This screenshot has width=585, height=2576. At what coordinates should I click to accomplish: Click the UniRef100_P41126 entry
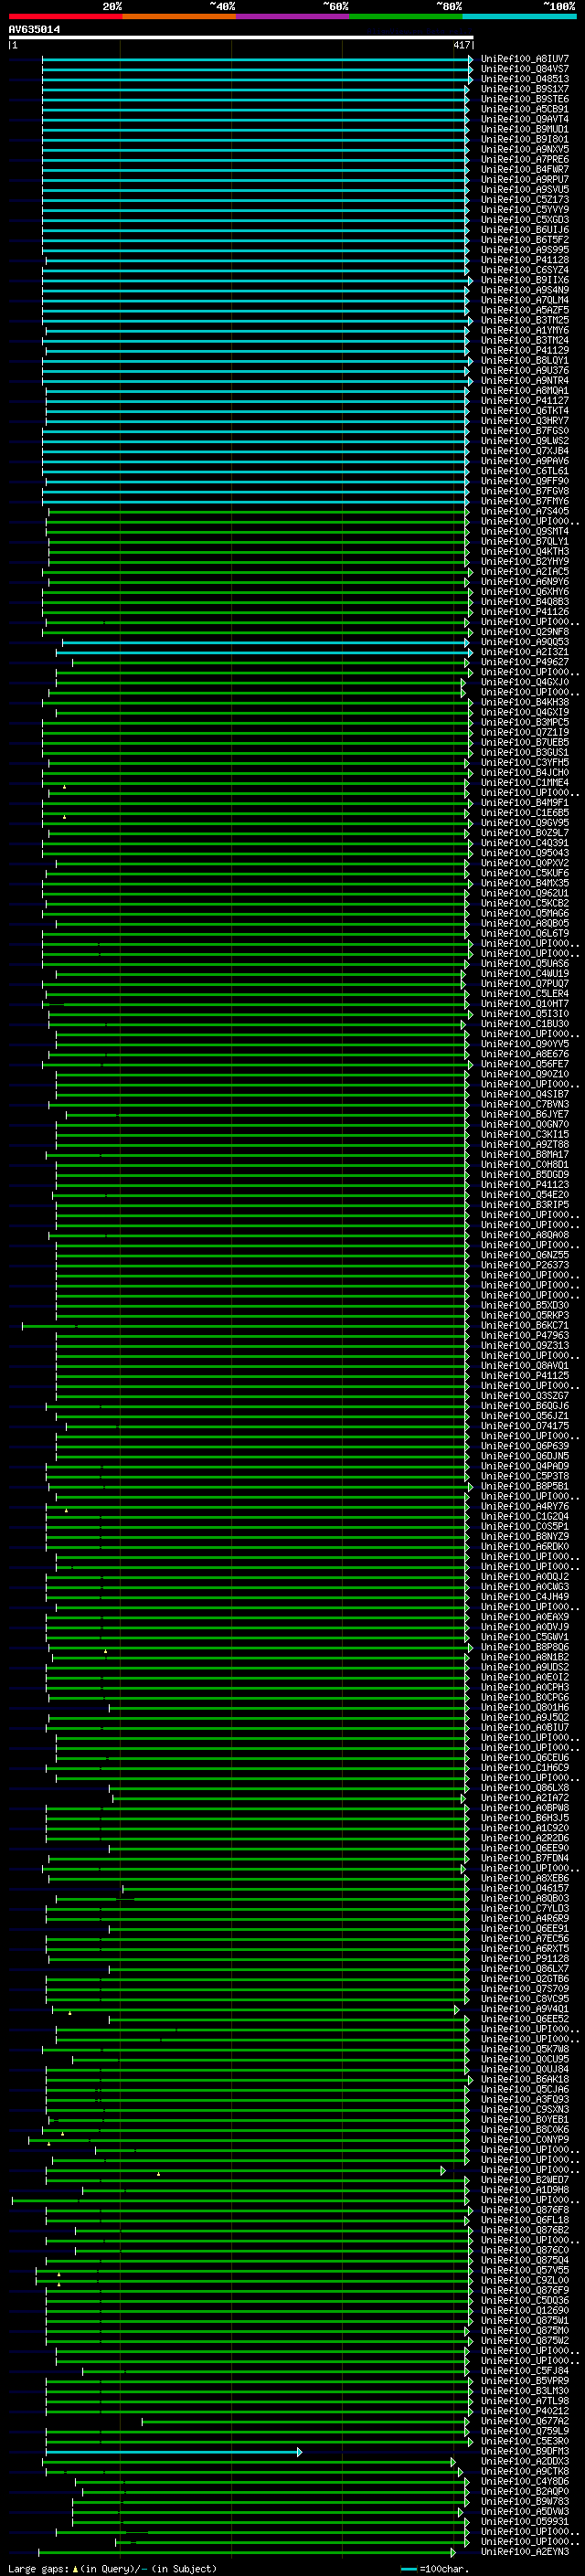(525, 612)
